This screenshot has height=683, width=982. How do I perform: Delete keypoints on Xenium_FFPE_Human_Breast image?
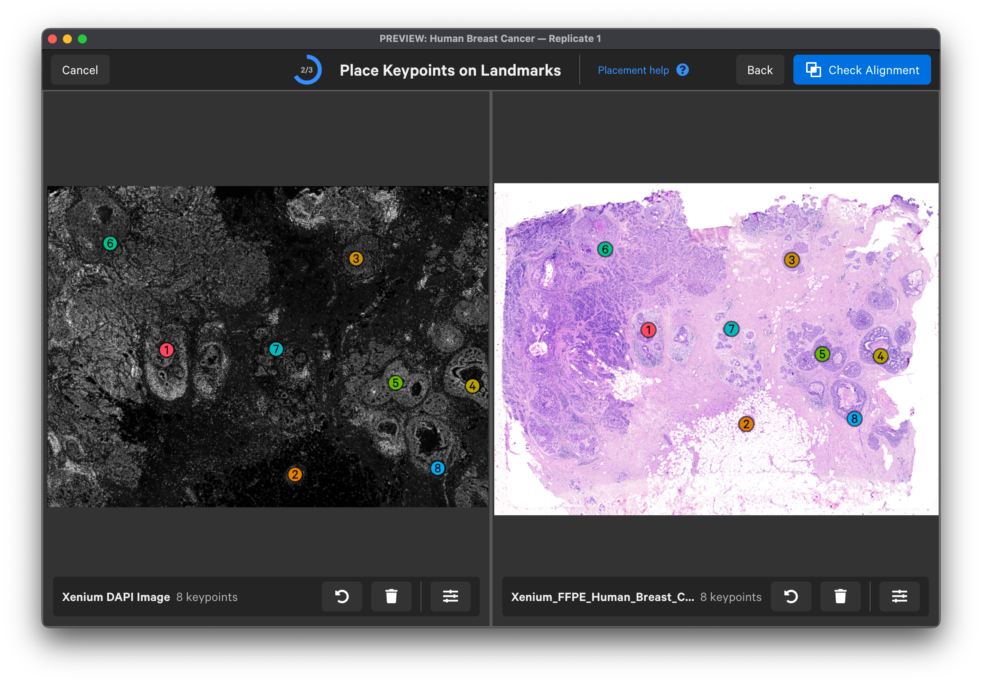point(840,597)
